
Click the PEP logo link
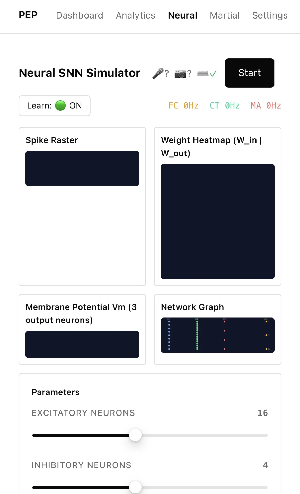tap(28, 15)
